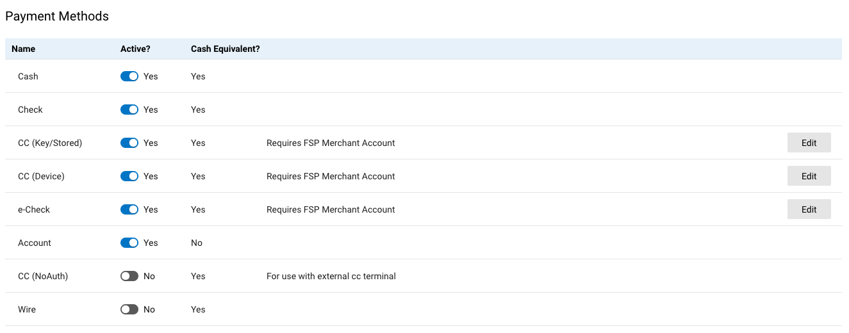
Task: Select the Check row name
Action: click(x=30, y=110)
